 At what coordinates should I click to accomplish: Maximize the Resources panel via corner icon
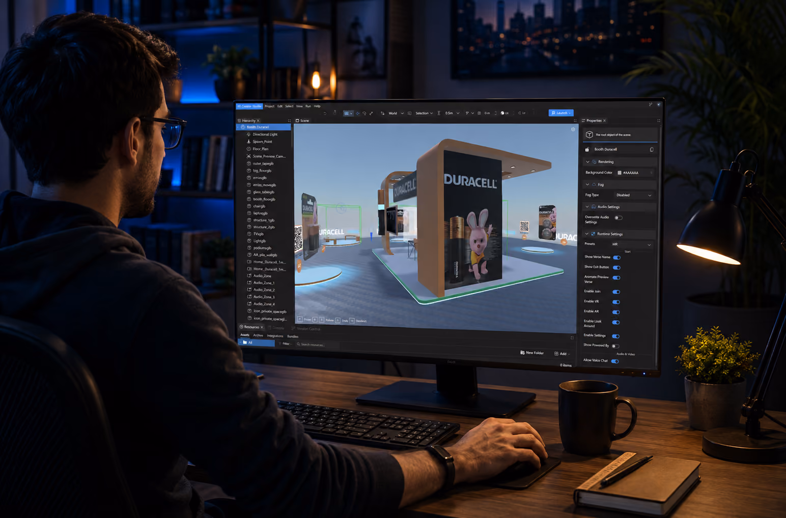pos(572,338)
